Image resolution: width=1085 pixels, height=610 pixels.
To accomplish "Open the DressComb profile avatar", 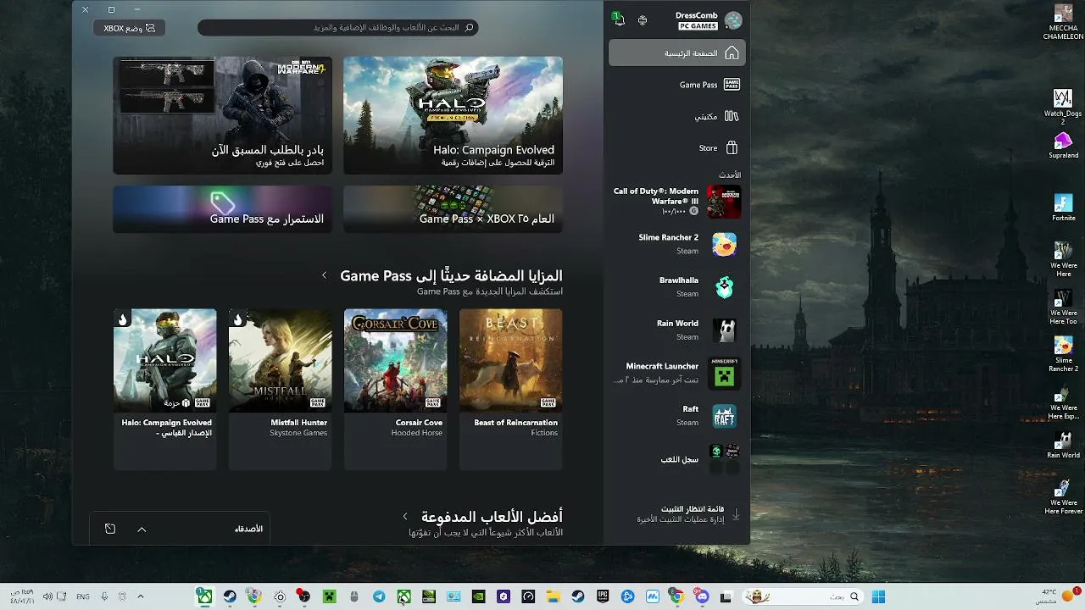I will [x=733, y=20].
